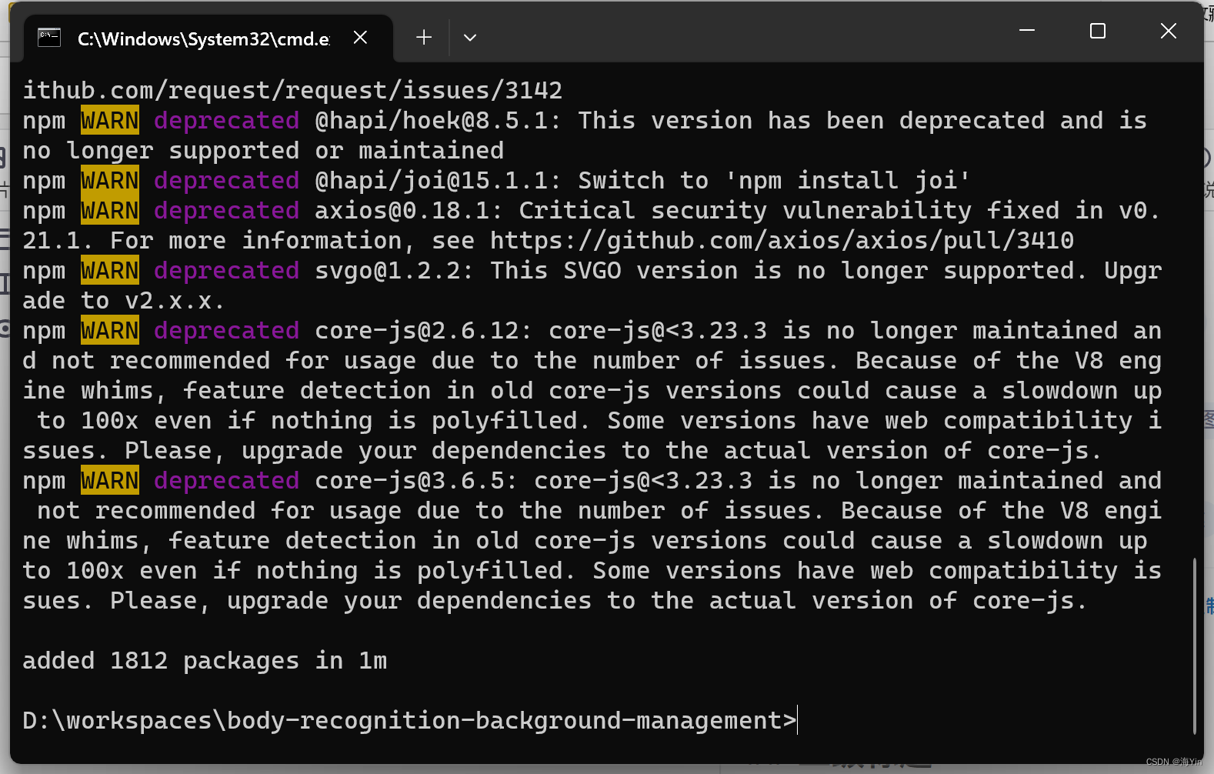Click the request/issues/3142 URL text
The height and width of the screenshot is (774, 1214).
(292, 91)
